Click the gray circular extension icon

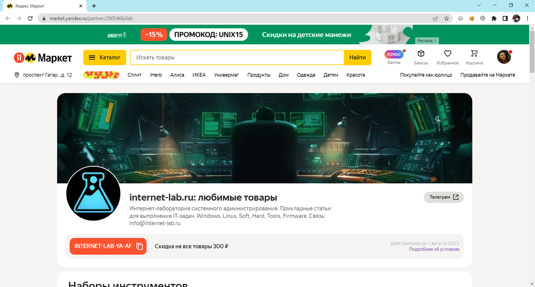pyautogui.click(x=461, y=18)
